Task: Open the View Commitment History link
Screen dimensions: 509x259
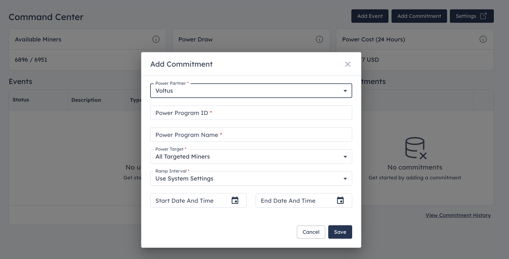Action: click(x=458, y=215)
